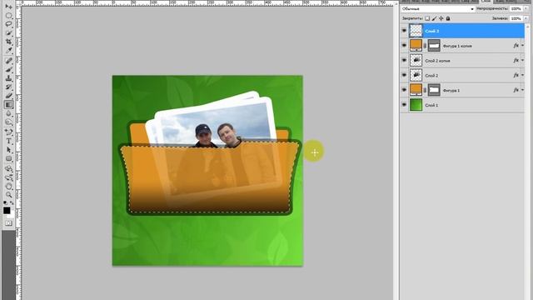Click the orange Фигура 1 копия fill thumbnail

pyautogui.click(x=416, y=46)
